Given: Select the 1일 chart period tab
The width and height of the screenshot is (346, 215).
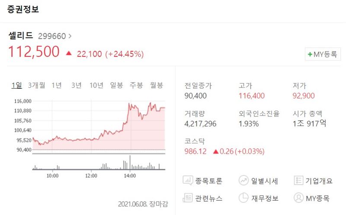Looking at the screenshot, I should pyautogui.click(x=16, y=85).
